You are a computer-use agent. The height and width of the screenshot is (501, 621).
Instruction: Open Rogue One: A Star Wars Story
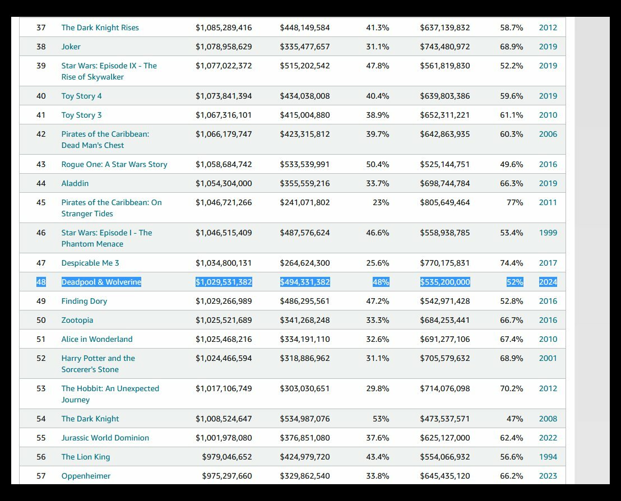tap(114, 164)
